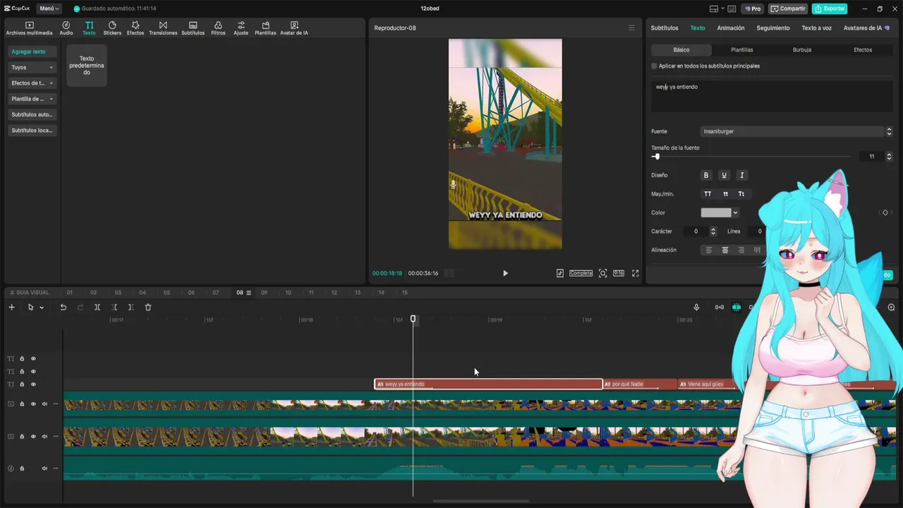
Task: Open the Efectos sub-tab in the text panel
Action: 863,50
